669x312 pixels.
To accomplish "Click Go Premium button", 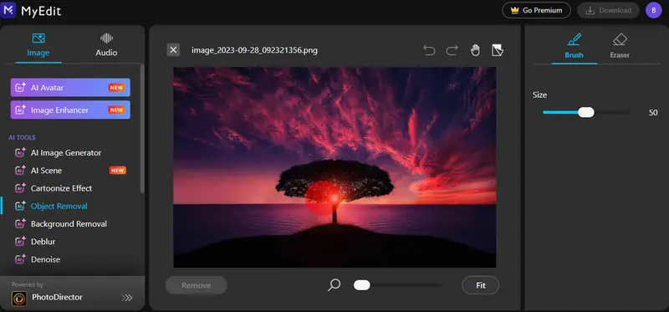I will pyautogui.click(x=536, y=10).
